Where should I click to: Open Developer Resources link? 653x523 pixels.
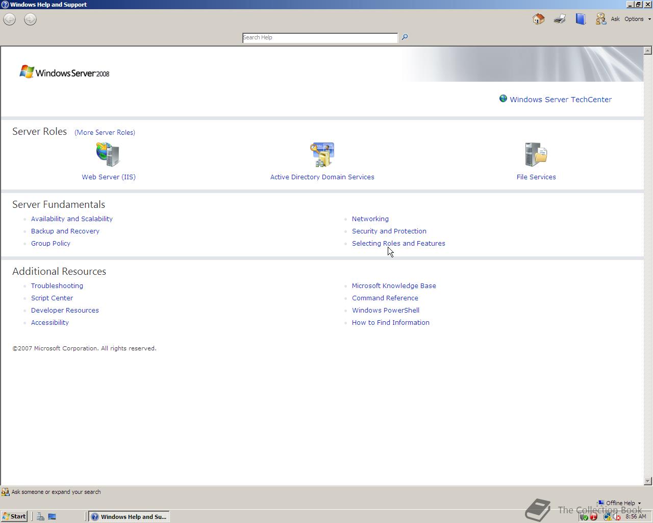[65, 310]
